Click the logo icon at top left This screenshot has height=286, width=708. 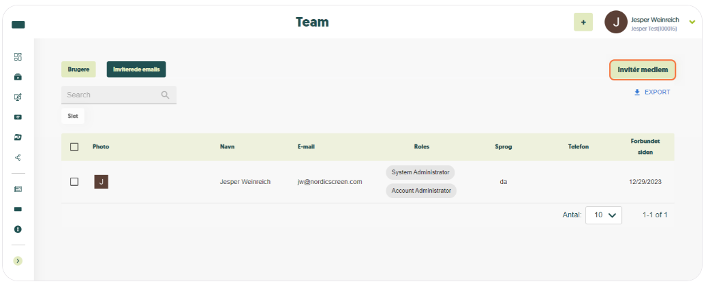[18, 25]
